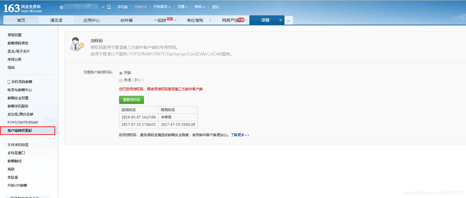Click the 未停用 table cell
Image resolution: width=466 pixels, height=198 pixels.
click(x=178, y=117)
